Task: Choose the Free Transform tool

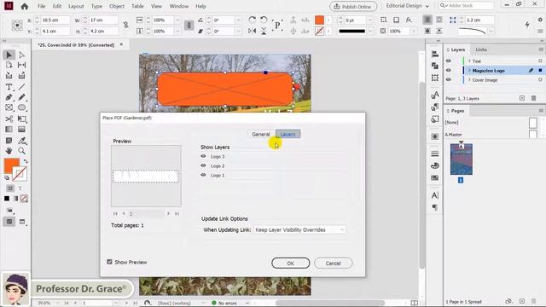Action: (x=21, y=119)
